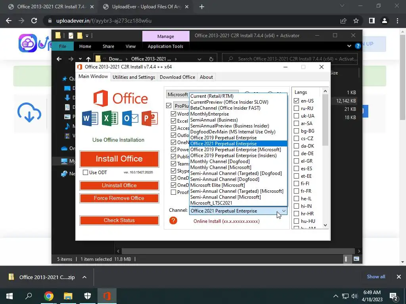Share this page from address bar
The height and width of the screenshot is (304, 406).
pyautogui.click(x=343, y=21)
